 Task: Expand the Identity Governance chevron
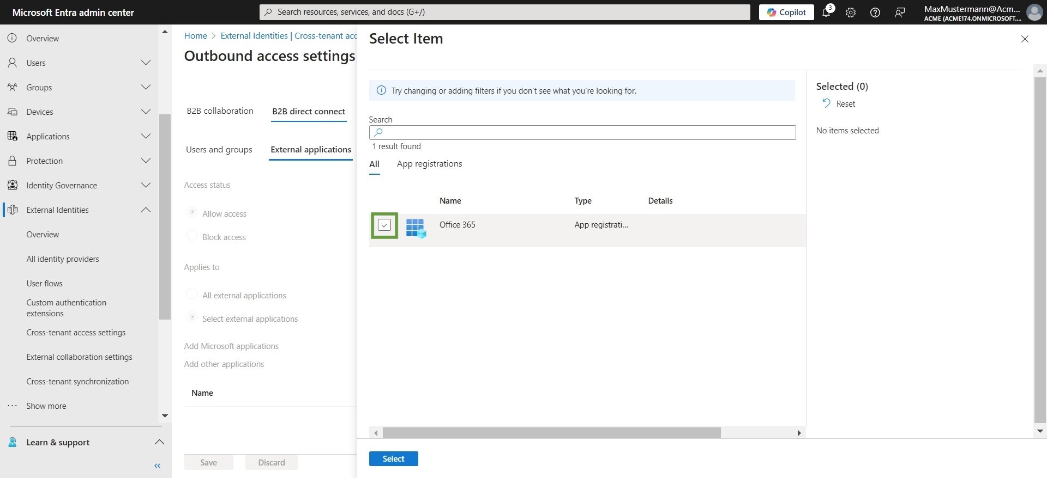pos(146,185)
